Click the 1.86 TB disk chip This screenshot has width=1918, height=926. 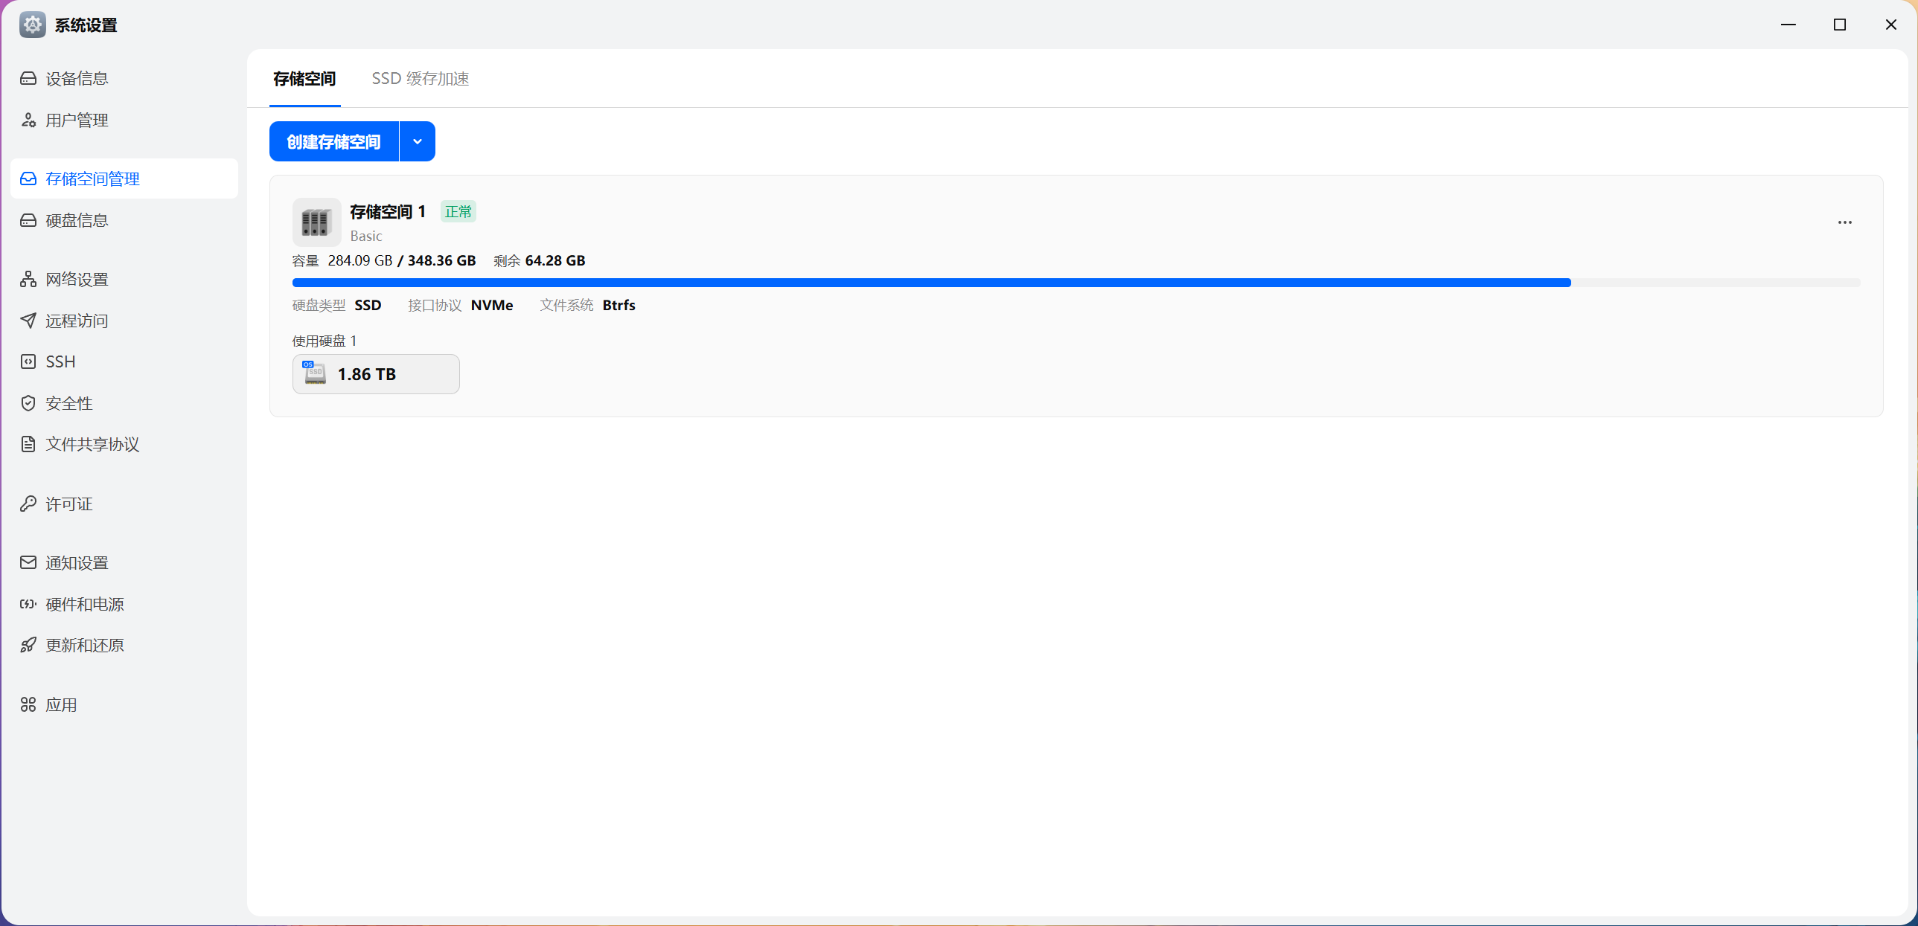tap(375, 374)
